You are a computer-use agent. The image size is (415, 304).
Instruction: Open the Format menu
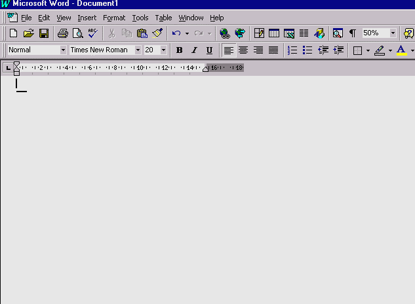pyautogui.click(x=113, y=18)
